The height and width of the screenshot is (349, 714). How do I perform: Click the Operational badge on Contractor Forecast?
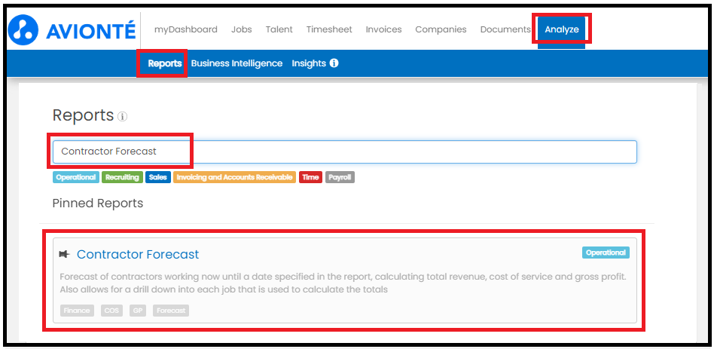(x=606, y=253)
